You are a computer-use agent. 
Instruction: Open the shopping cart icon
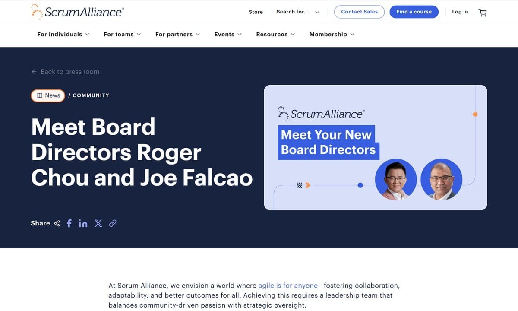483,12
